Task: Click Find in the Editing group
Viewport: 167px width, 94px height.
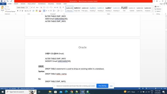Action: [157, 7]
